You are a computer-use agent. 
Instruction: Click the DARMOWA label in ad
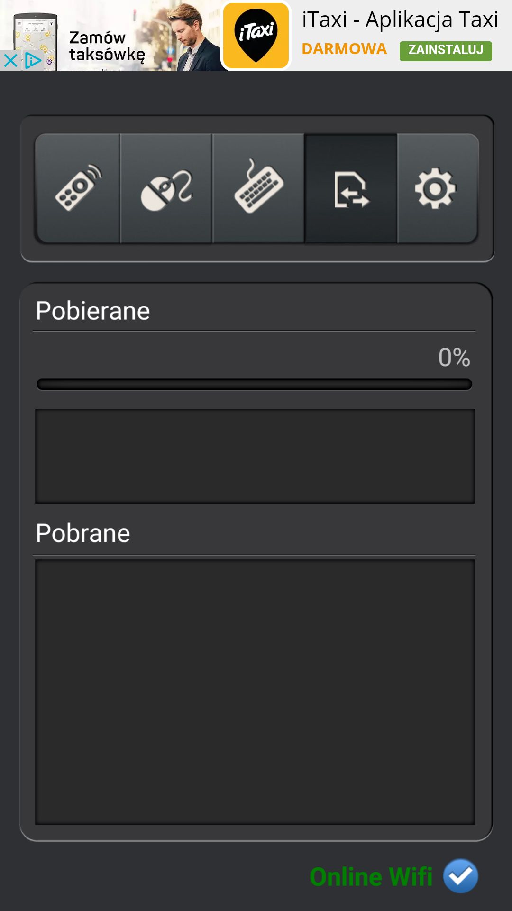[344, 49]
